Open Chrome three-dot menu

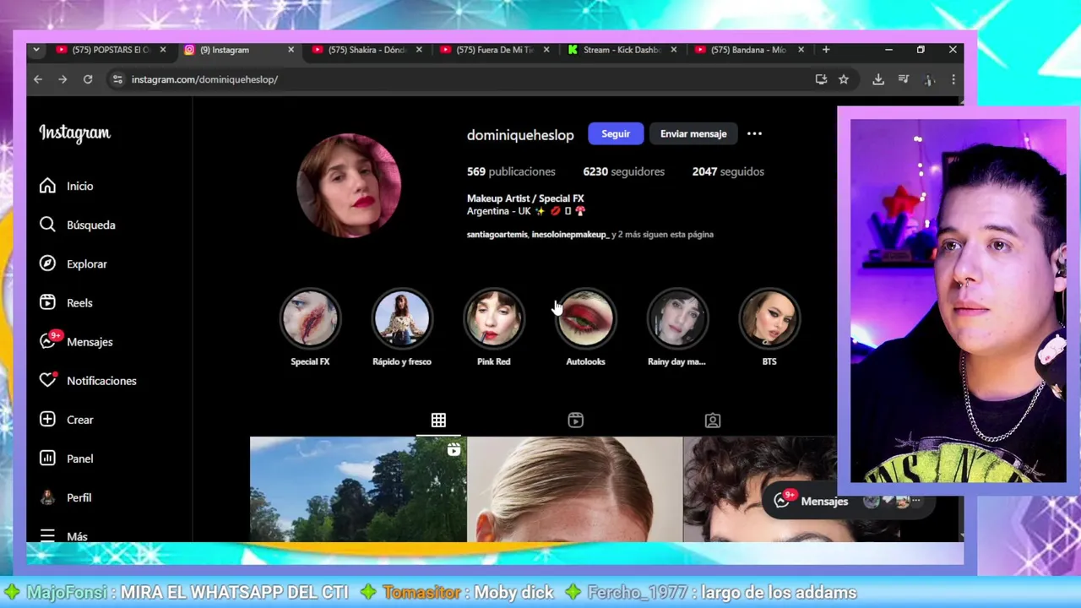pyautogui.click(x=953, y=79)
